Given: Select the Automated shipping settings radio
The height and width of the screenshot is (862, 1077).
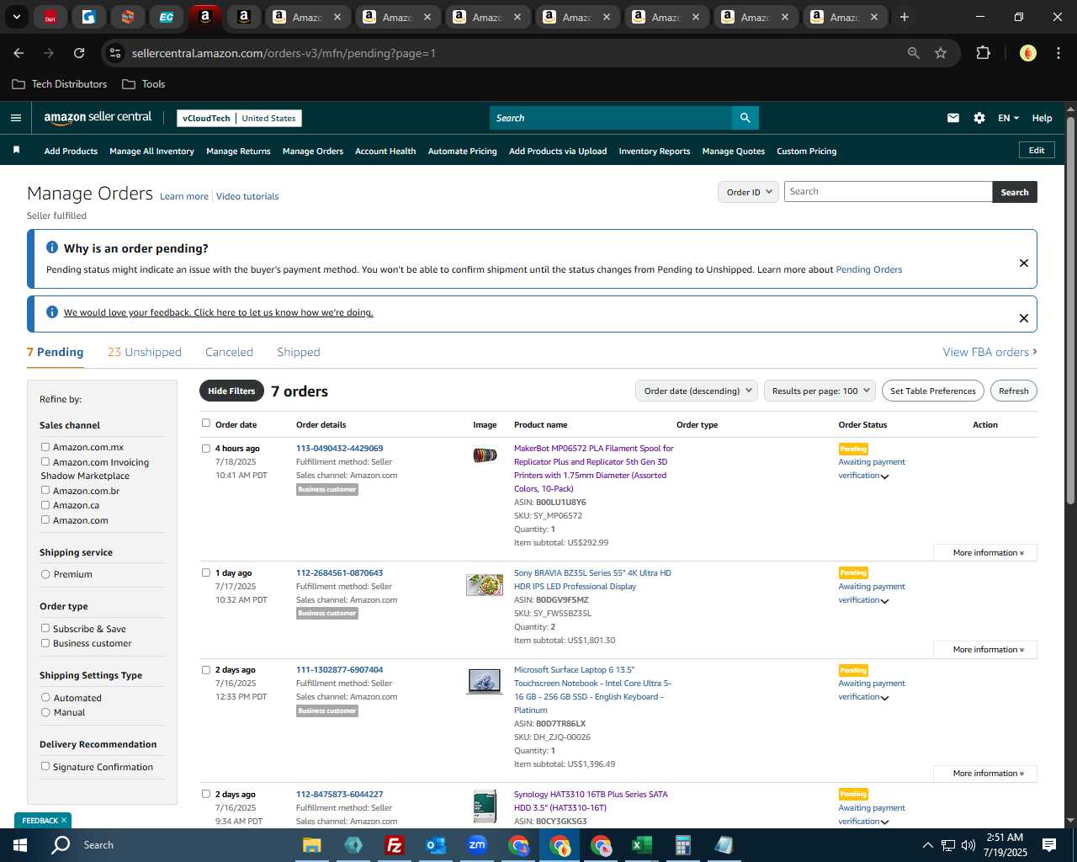Looking at the screenshot, I should pos(45,697).
